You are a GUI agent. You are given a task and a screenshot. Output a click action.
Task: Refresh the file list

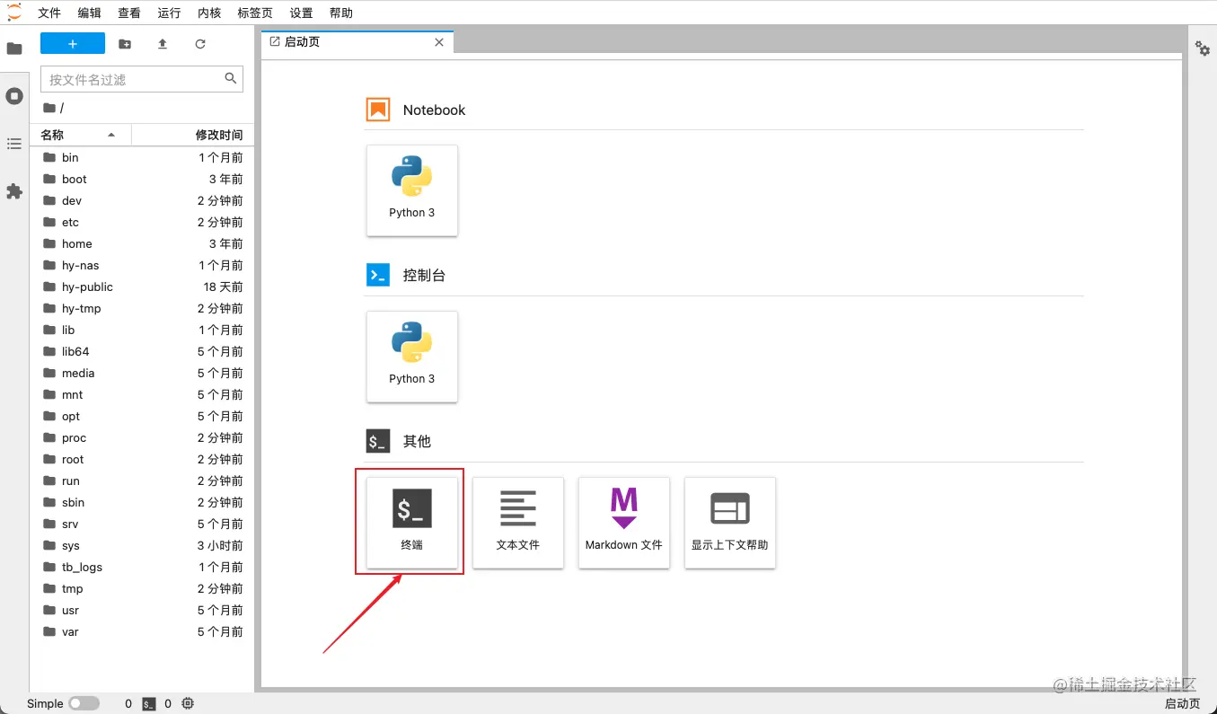point(200,44)
